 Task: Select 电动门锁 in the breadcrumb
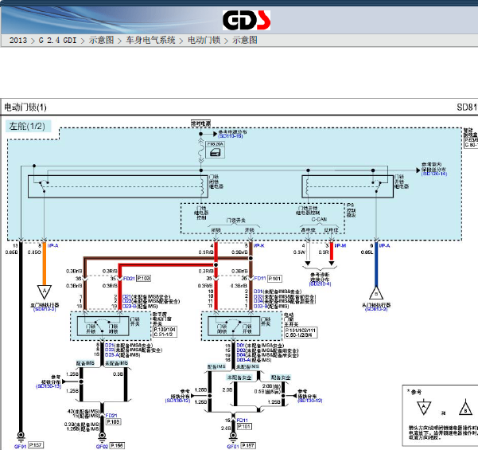204,41
